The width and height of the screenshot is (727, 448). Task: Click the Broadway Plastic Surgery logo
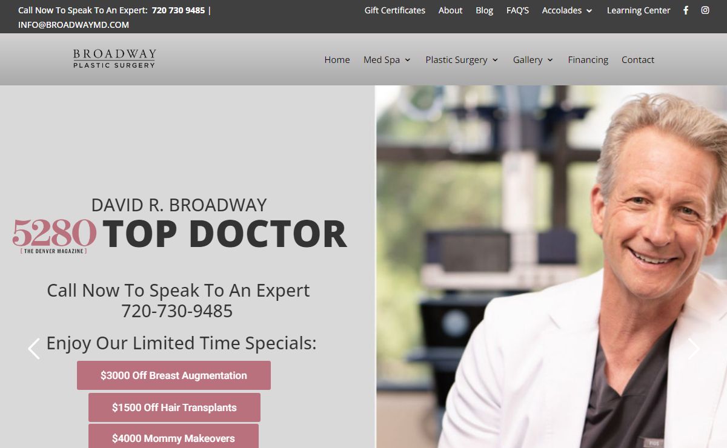point(115,59)
